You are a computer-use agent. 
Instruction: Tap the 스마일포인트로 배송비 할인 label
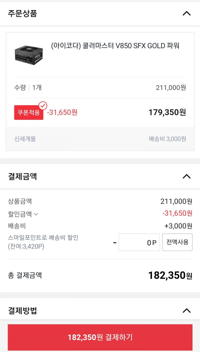tap(43, 238)
